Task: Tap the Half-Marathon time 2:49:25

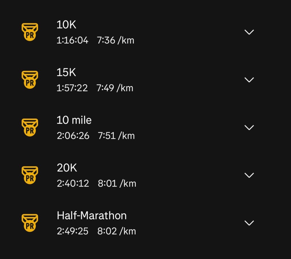Action: pyautogui.click(x=72, y=231)
